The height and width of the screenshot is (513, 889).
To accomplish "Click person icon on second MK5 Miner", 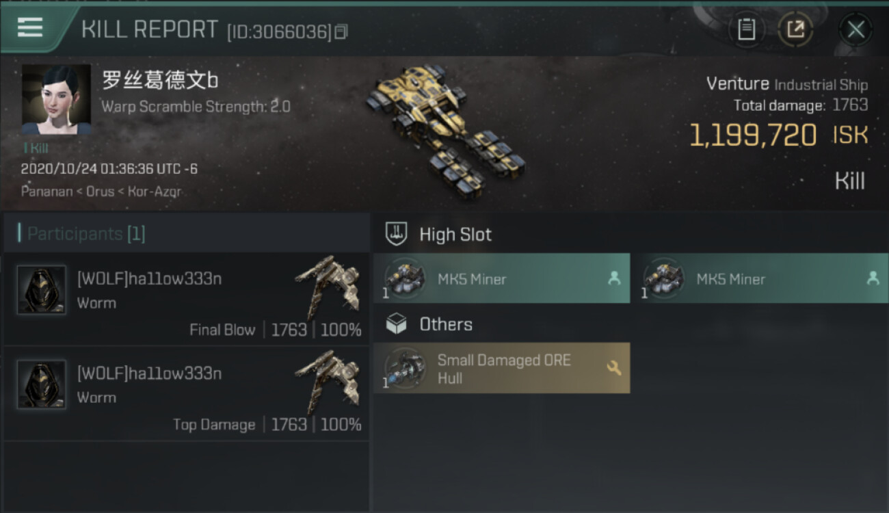I will pos(873,278).
